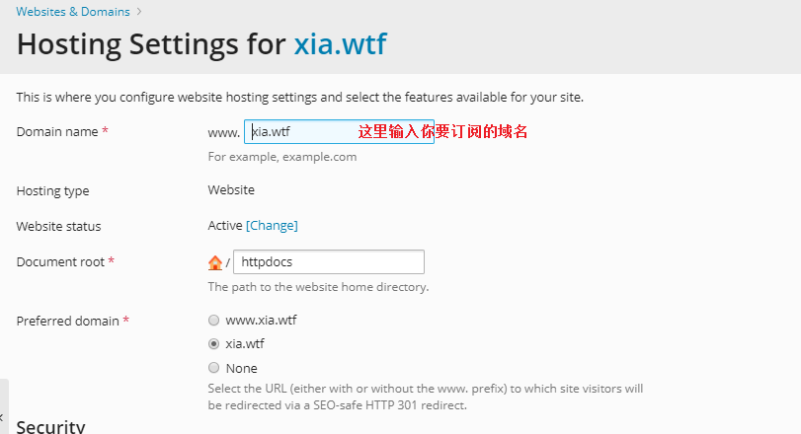The width and height of the screenshot is (801, 434).
Task: Open the Change website status link
Action: 272,226
